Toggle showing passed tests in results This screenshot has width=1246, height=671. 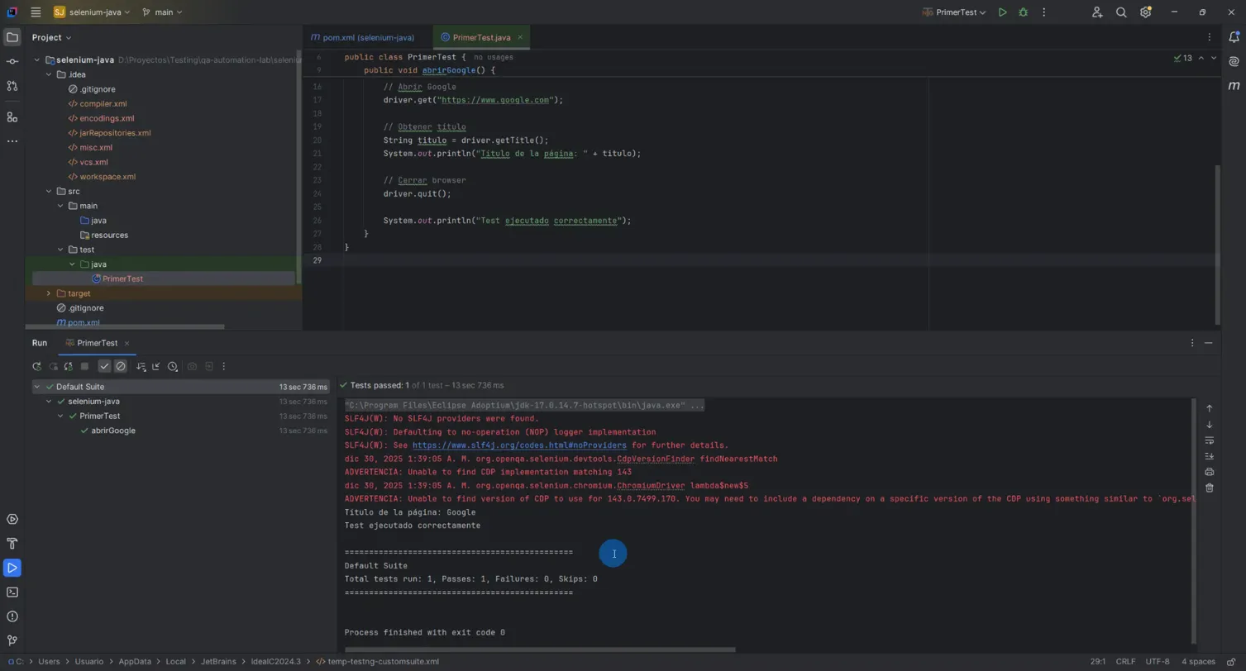pos(105,366)
